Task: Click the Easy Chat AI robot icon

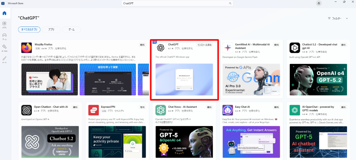Action: coord(228,110)
